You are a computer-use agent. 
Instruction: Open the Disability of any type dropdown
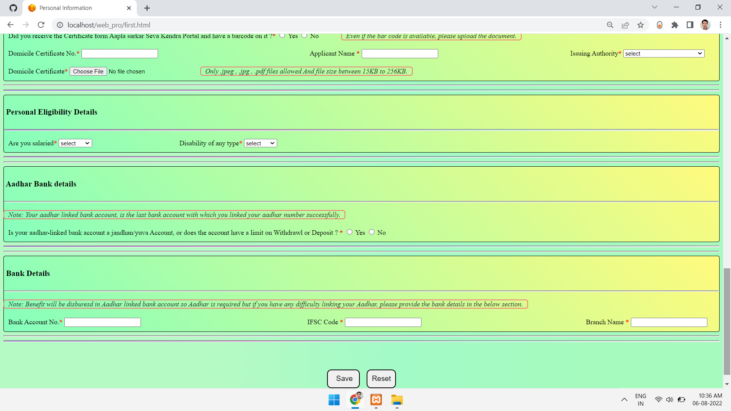(x=260, y=143)
